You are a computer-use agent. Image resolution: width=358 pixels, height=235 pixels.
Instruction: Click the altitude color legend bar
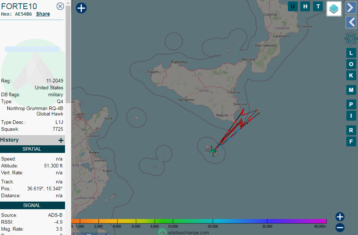click(x=199, y=221)
